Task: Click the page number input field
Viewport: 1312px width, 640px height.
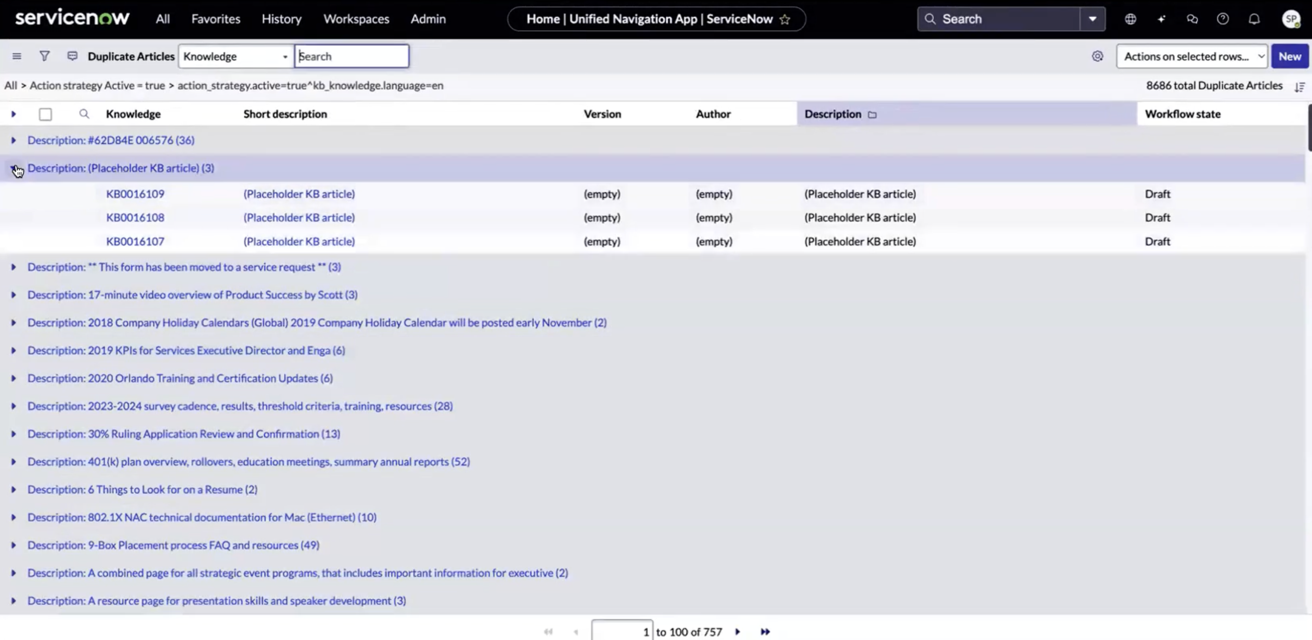Action: tap(622, 631)
